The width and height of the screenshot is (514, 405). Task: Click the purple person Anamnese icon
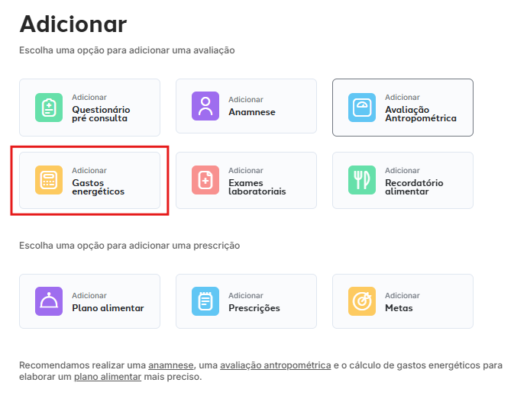point(205,106)
